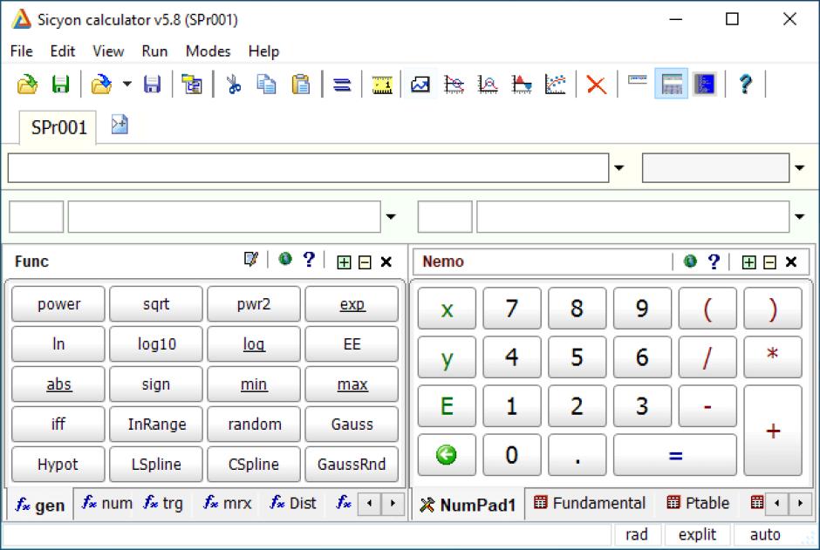The width and height of the screenshot is (820, 550).
Task: Click the sqrt function button
Action: point(156,304)
